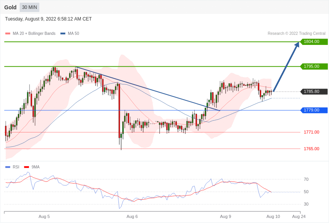The image size is (329, 223).
Task: Click the Aug 24 date axis label
Action: pyautogui.click(x=299, y=216)
